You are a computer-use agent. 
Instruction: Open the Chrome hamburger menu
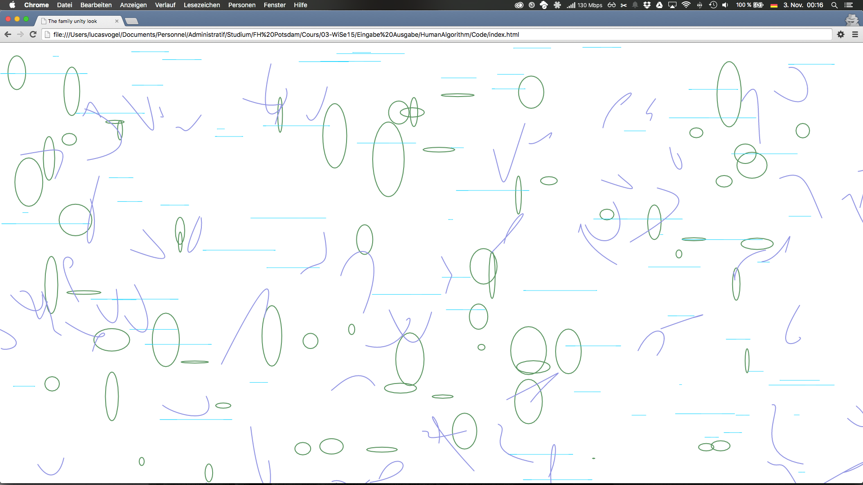(855, 35)
